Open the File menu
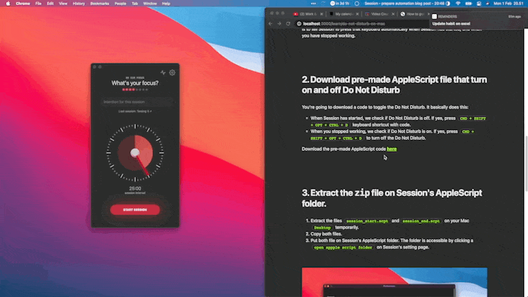The width and height of the screenshot is (528, 297). click(38, 3)
